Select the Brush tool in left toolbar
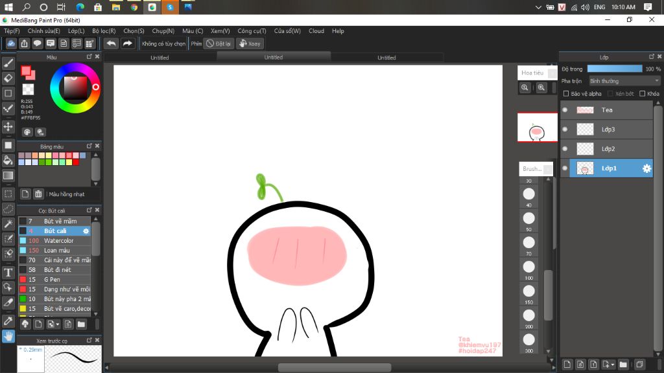 tap(8, 63)
